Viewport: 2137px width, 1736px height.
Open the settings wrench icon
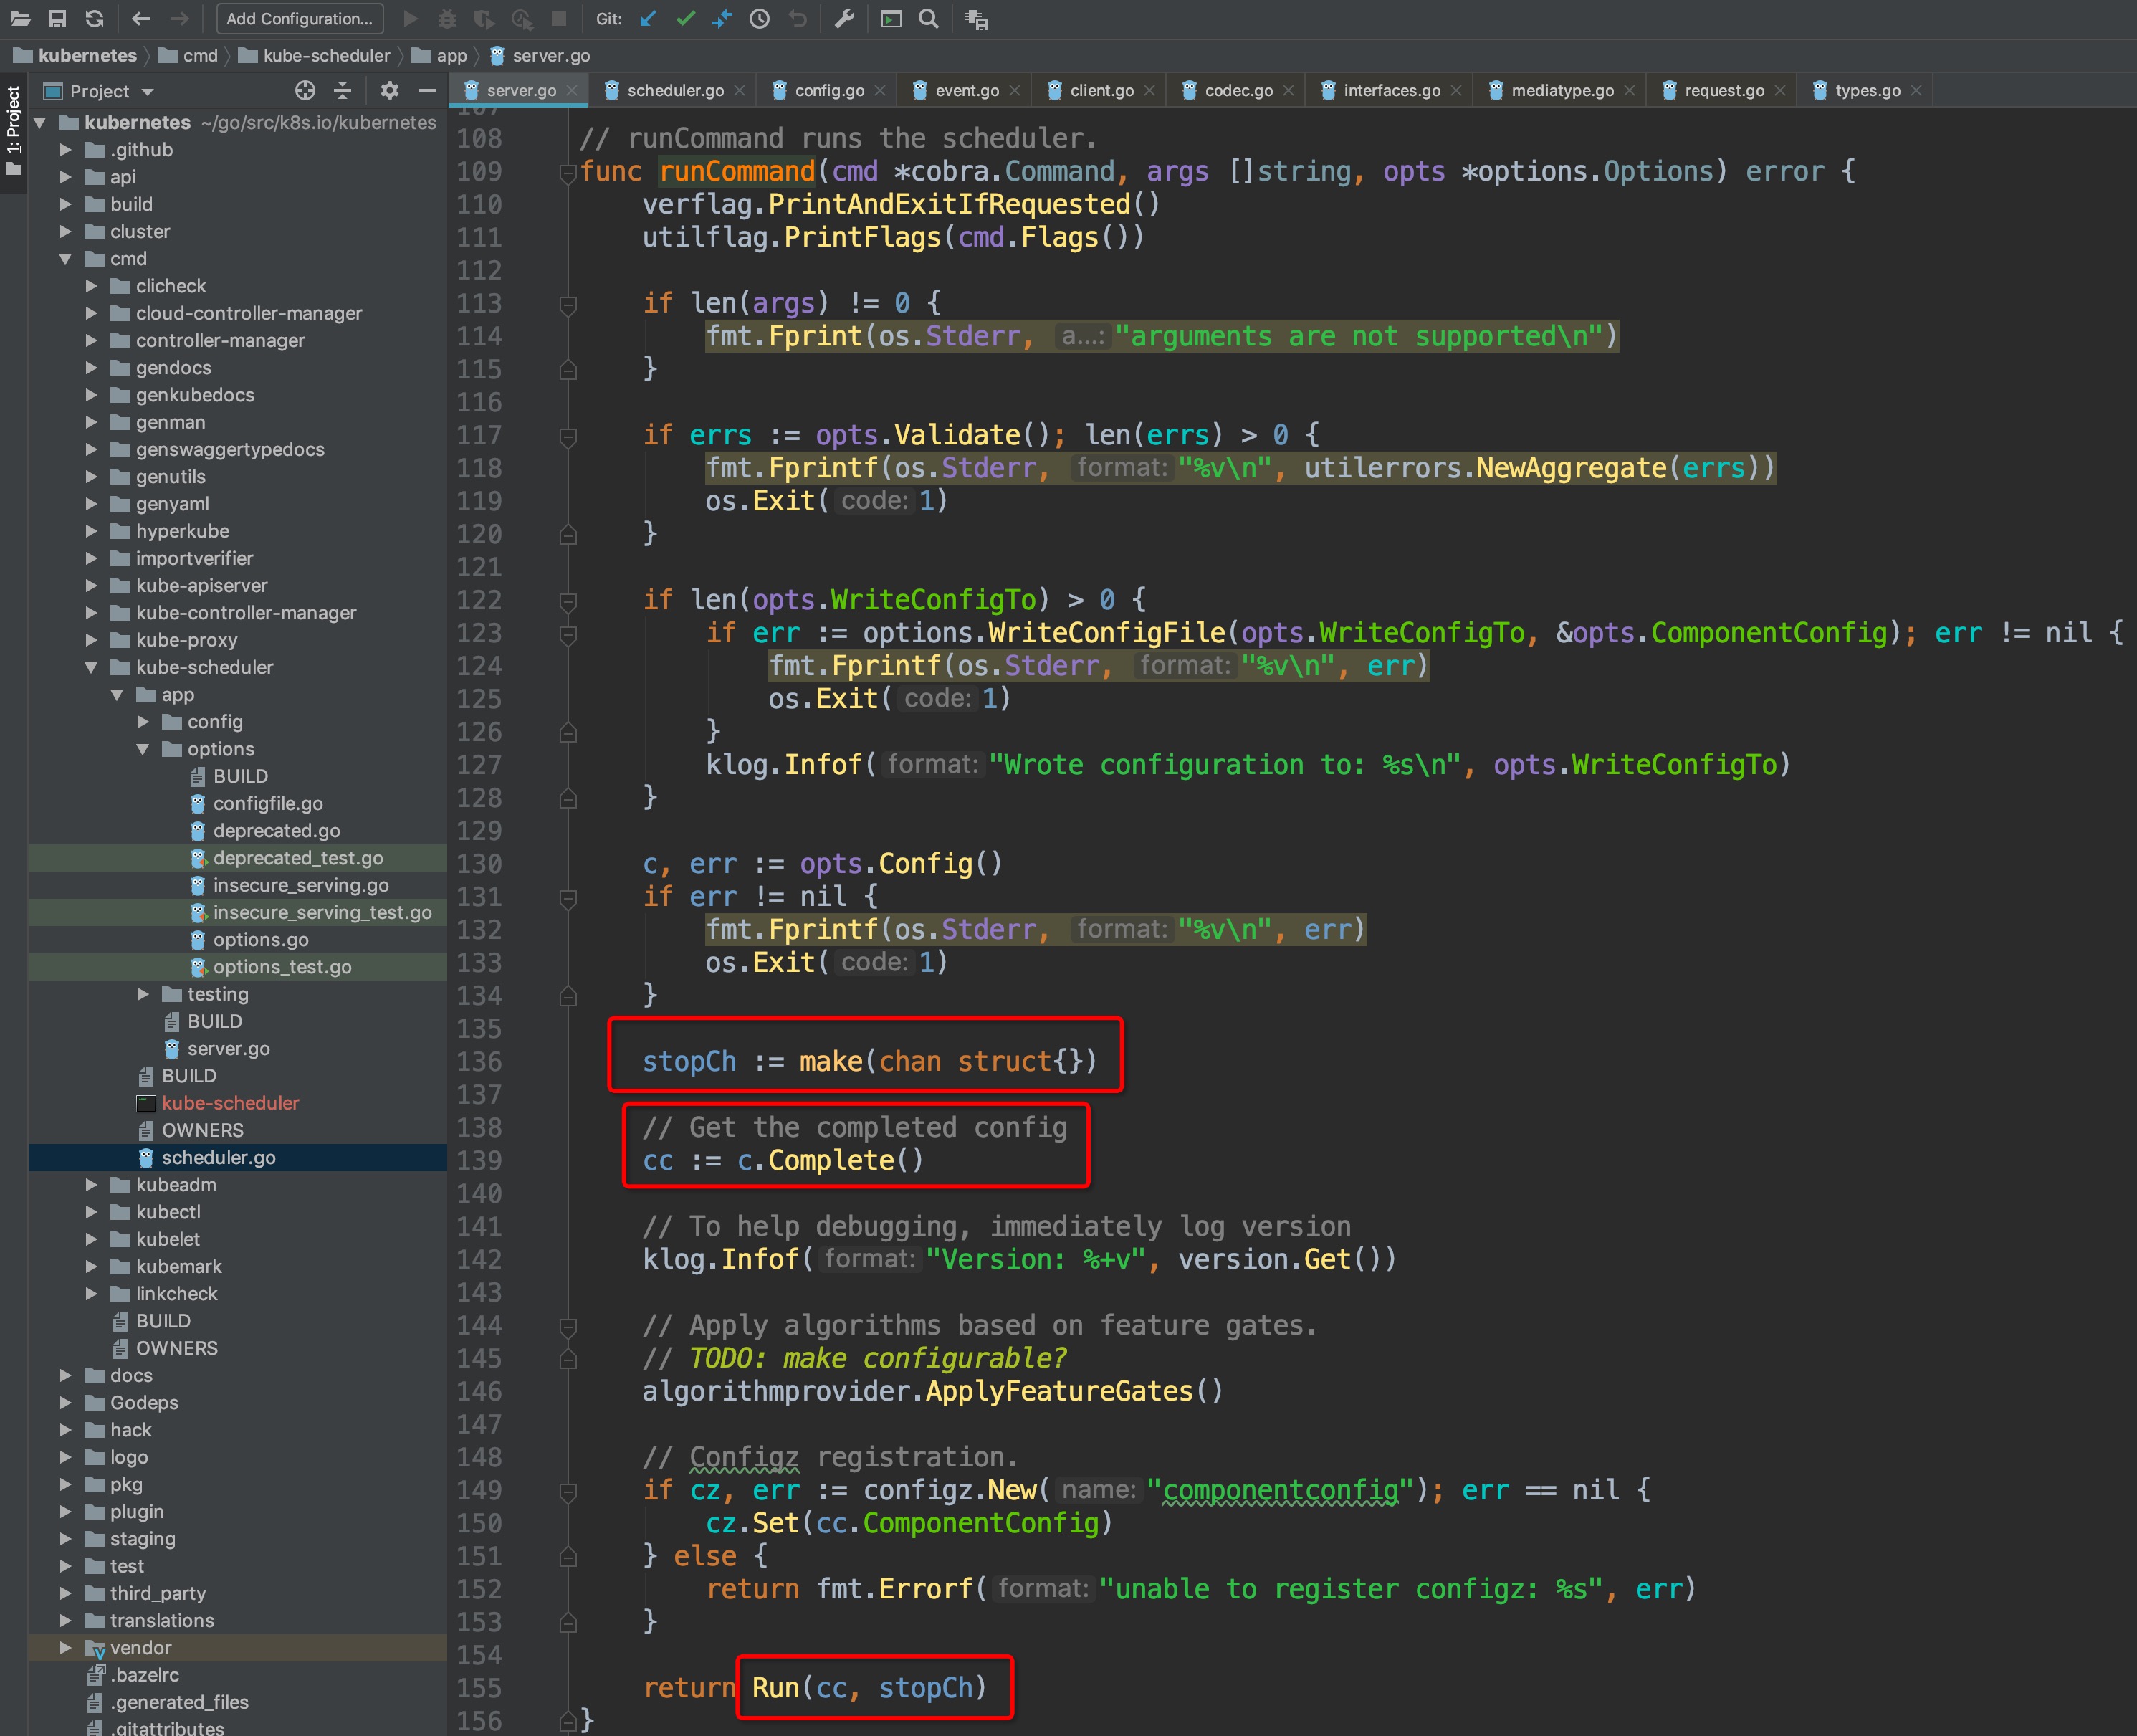(x=845, y=19)
